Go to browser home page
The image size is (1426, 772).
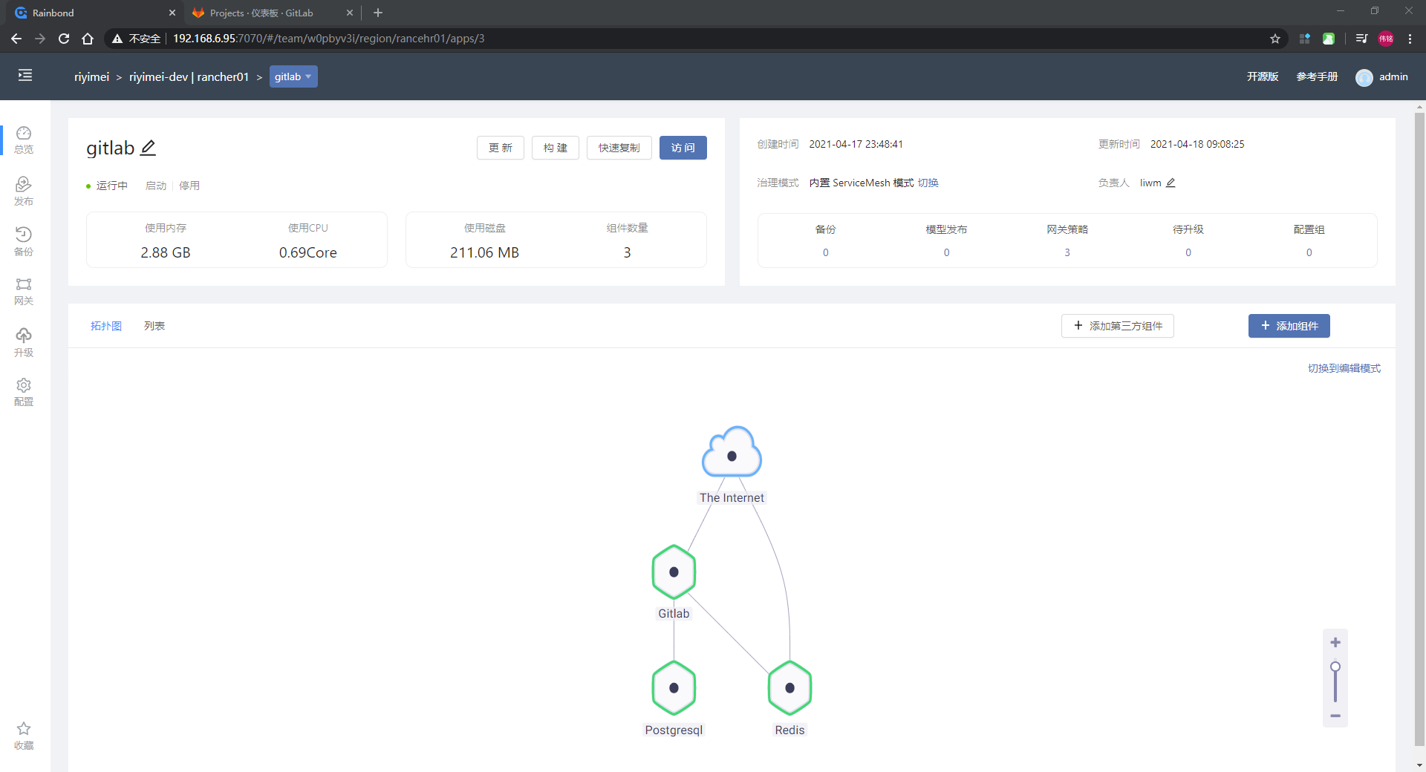88,39
